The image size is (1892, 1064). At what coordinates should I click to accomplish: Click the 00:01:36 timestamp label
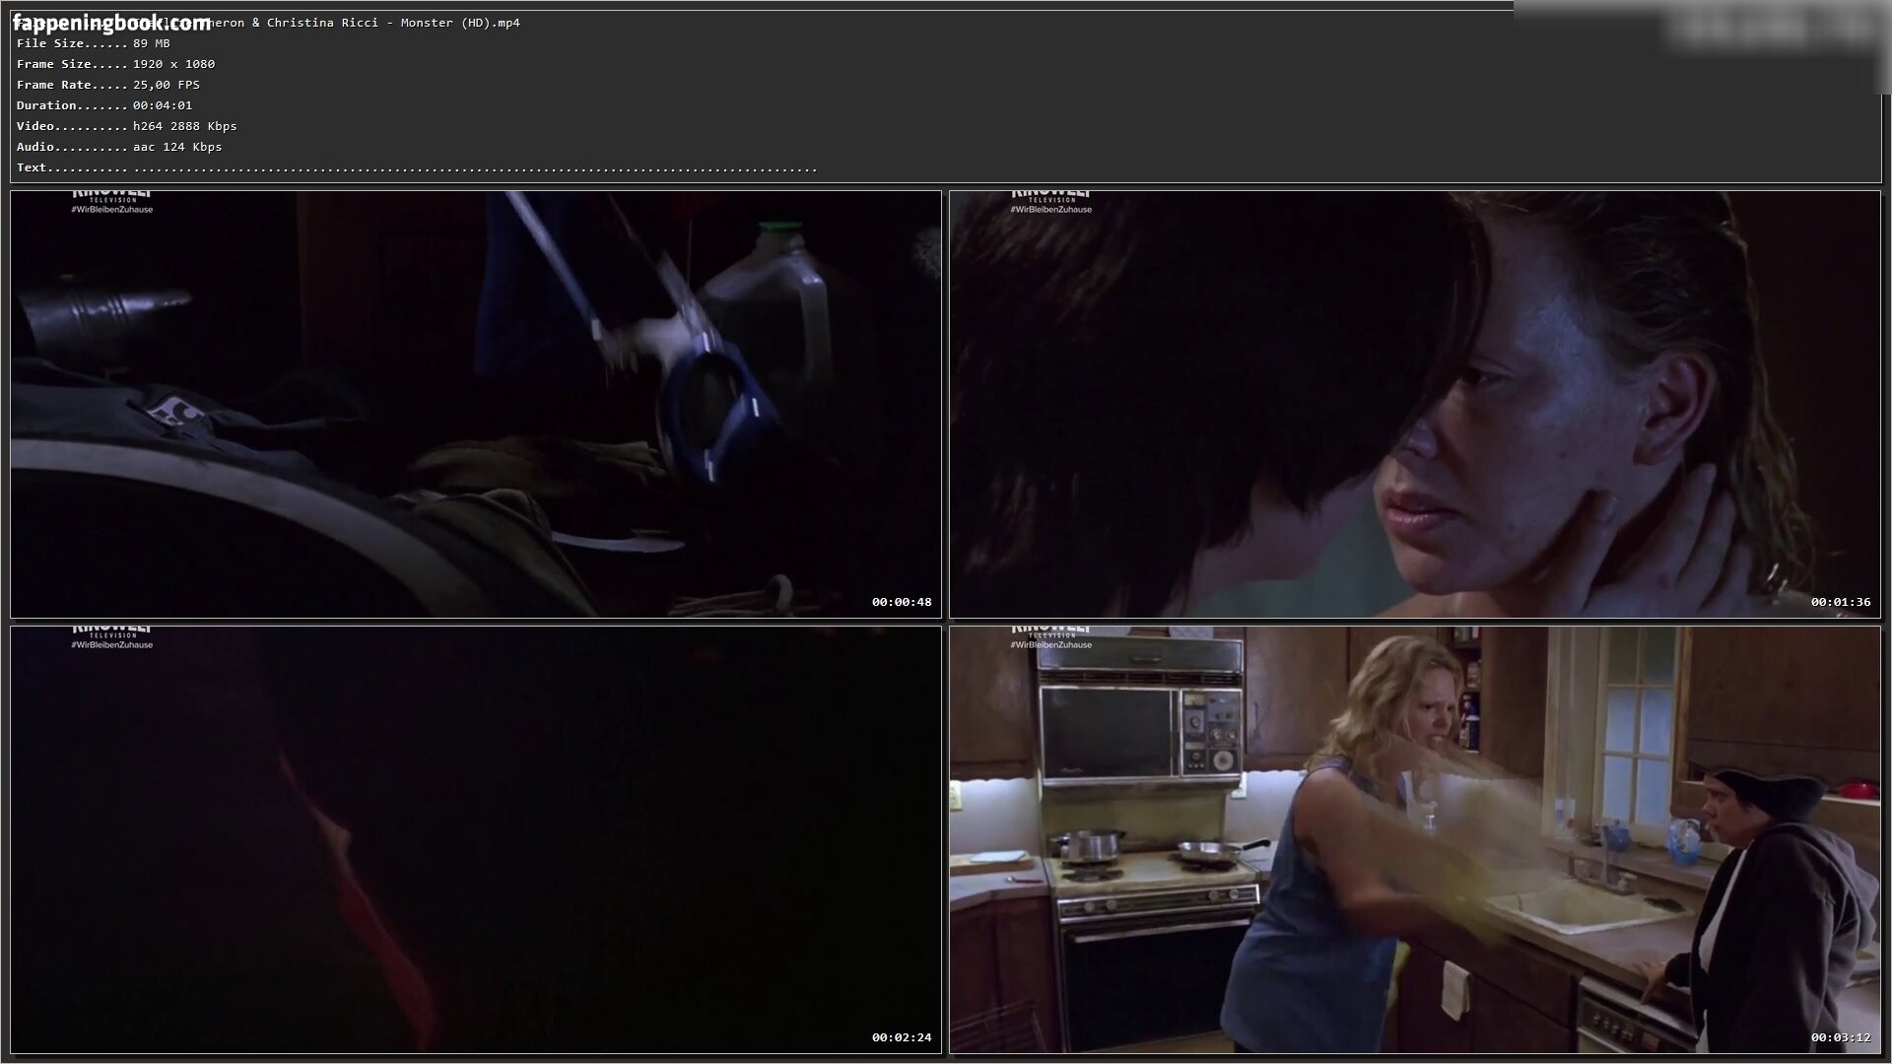[x=1840, y=602]
